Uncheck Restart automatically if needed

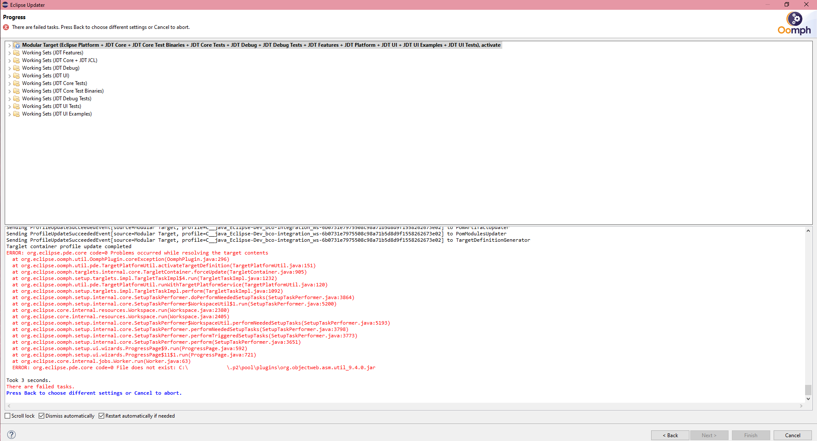pos(102,416)
